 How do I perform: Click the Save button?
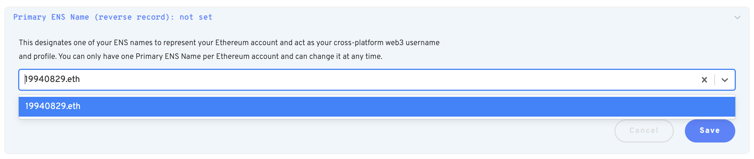(x=709, y=131)
